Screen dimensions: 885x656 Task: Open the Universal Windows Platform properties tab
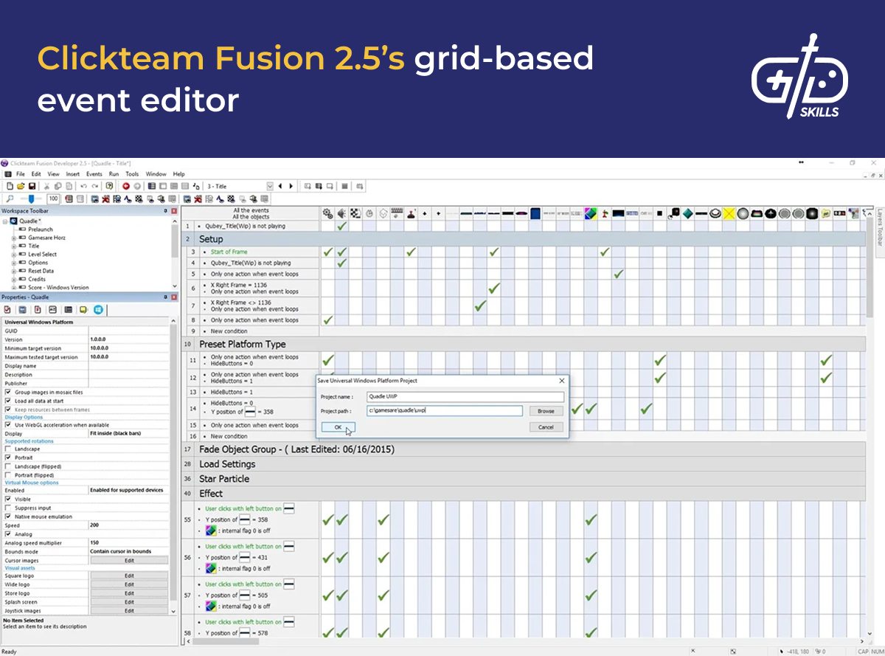[x=99, y=310]
